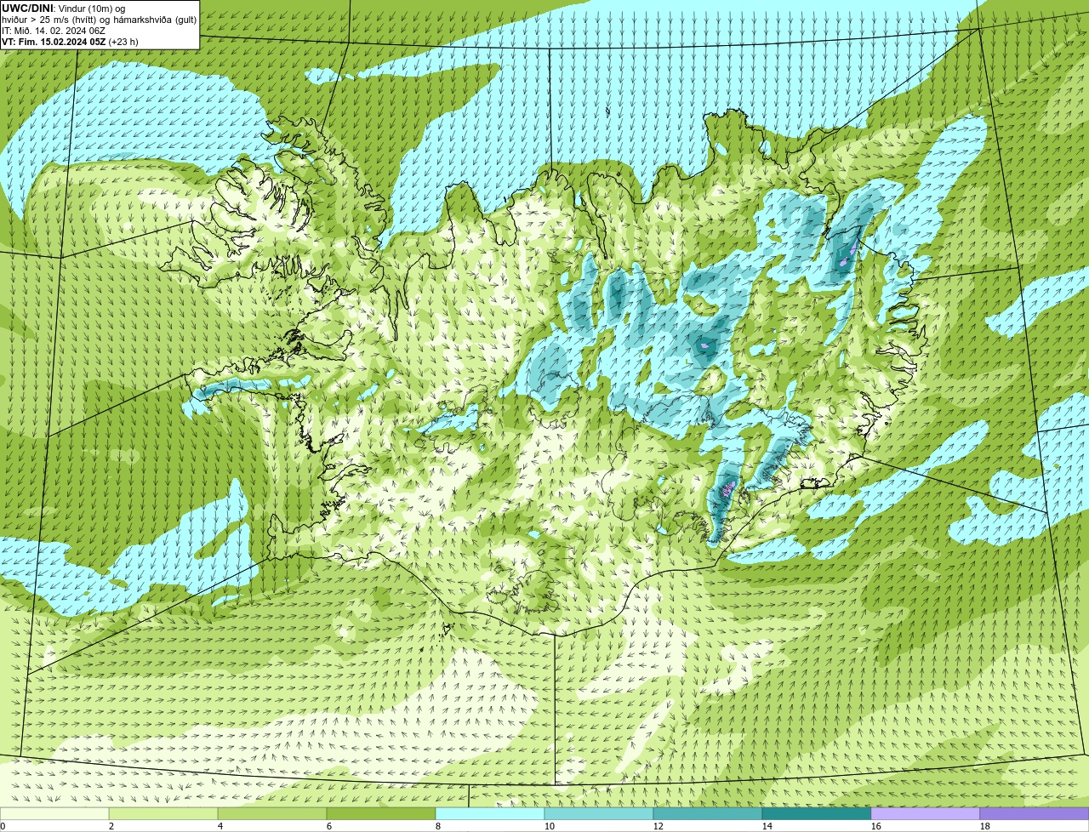
Task: Click the 8–10 m/s pale cyan legend swatch
Action: (490, 813)
